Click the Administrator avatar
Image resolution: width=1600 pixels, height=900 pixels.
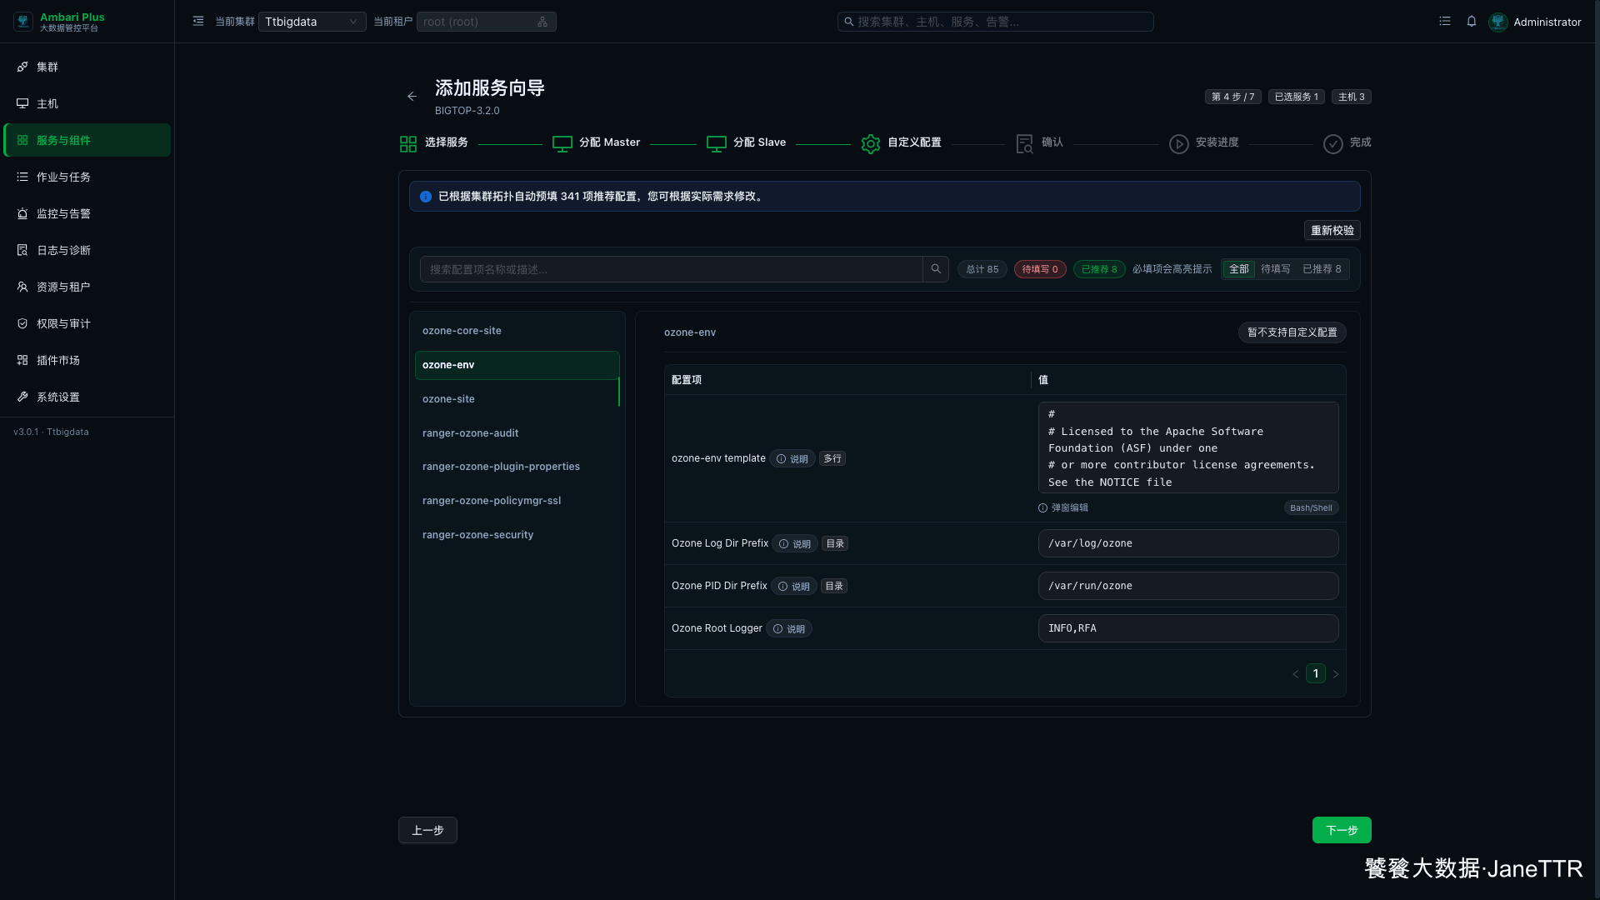pos(1498,22)
